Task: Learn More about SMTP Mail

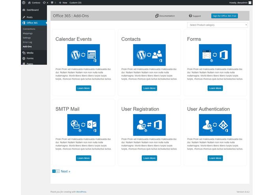Action: click(84, 158)
